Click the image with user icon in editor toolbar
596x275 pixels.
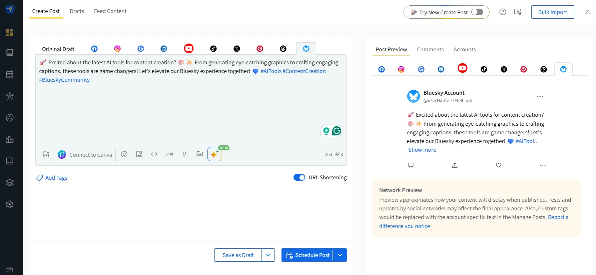(x=139, y=154)
